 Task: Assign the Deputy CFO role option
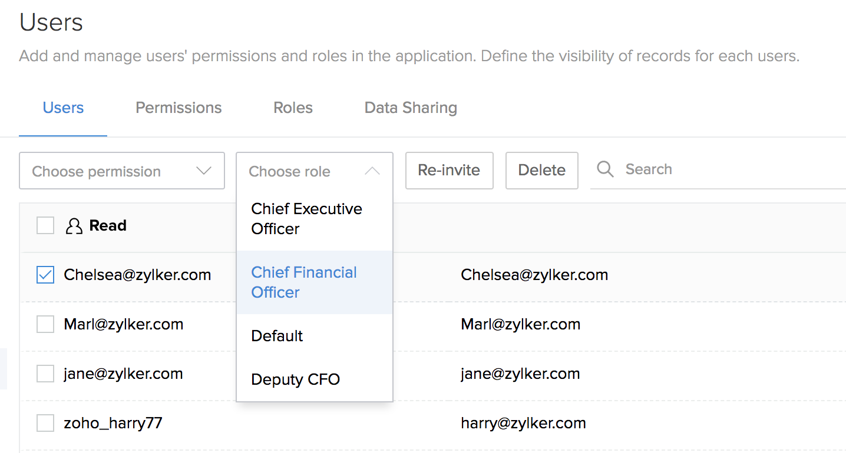296,379
